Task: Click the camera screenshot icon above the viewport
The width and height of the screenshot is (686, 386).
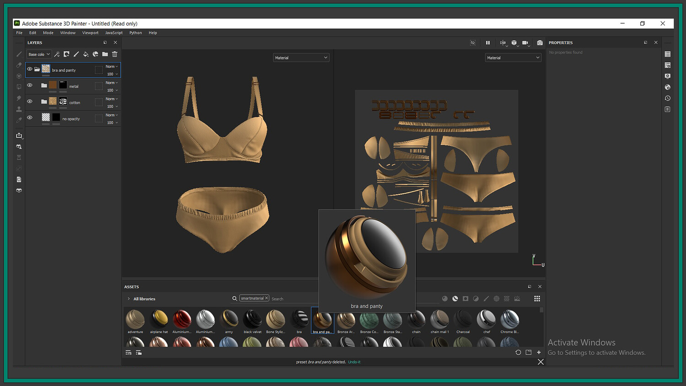Action: (x=540, y=43)
